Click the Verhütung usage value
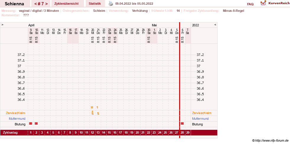Image resolution: width=290 pixels, height=144 pixels. [140, 11]
